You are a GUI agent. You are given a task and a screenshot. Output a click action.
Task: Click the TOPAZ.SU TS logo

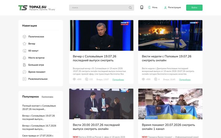click(37, 8)
